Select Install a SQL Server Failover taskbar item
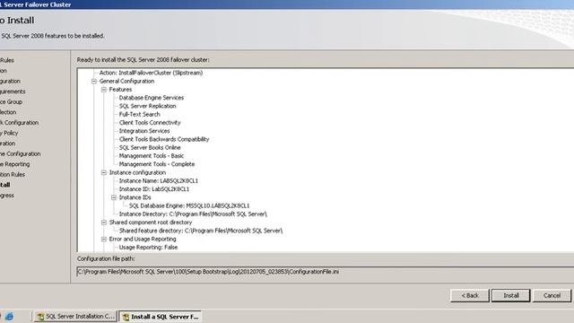Viewport: 574px width, 323px height. (161, 317)
